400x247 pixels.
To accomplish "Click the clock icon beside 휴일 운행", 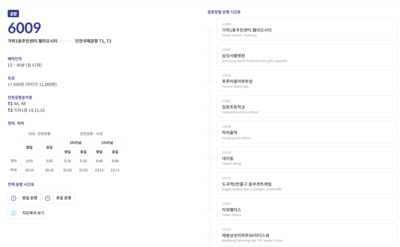I will coord(48,198).
